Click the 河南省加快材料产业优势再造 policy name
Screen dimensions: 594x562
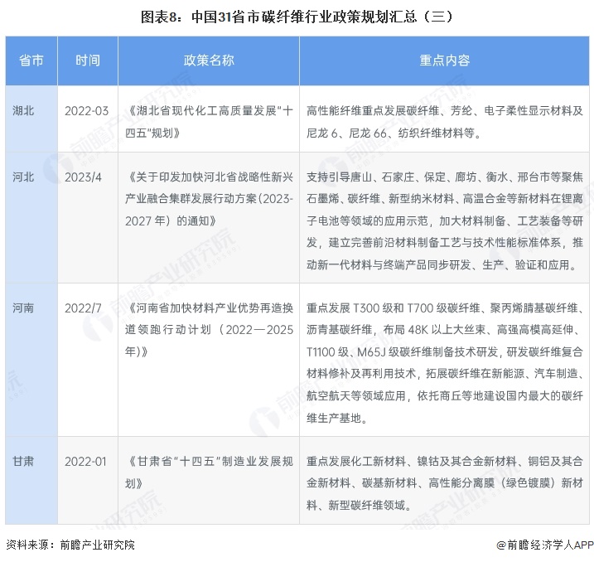209,330
